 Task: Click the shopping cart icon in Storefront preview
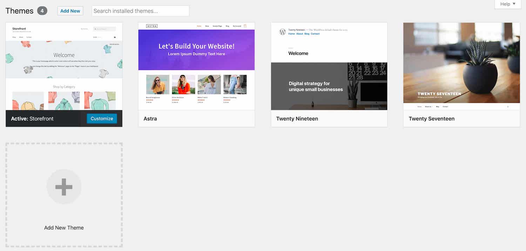coord(115,37)
